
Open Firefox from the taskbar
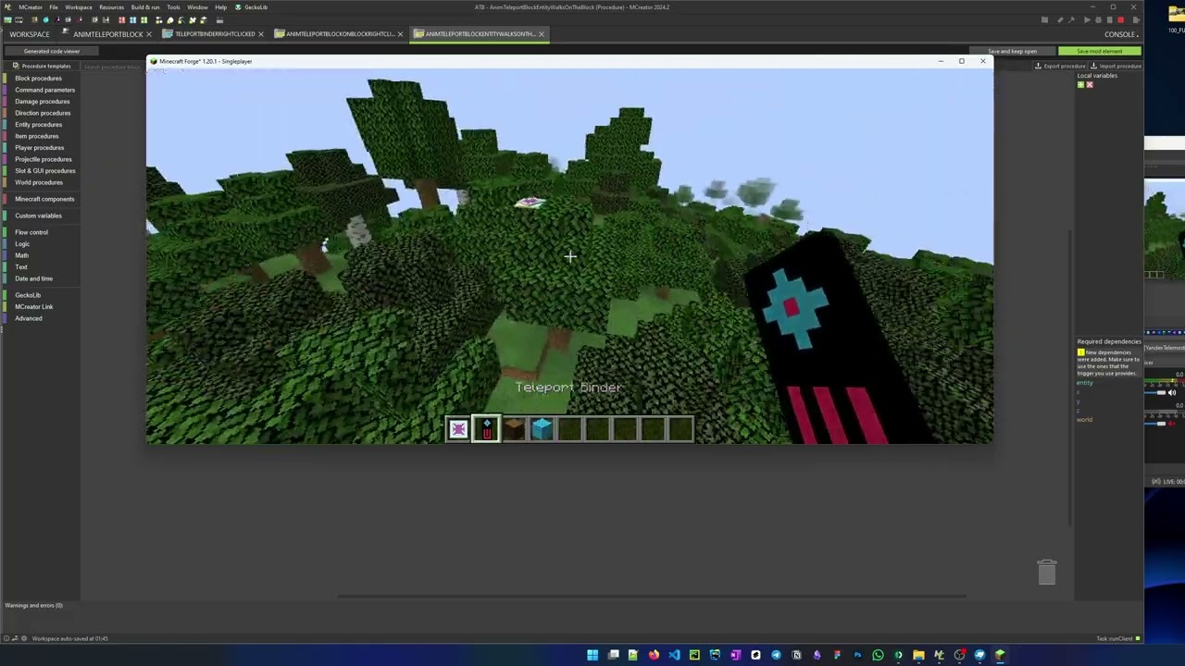[x=654, y=656]
